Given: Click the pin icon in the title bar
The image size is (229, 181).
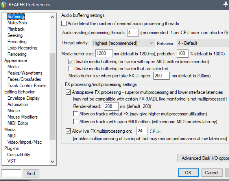Looking at the screenshot, I should point(225,4).
